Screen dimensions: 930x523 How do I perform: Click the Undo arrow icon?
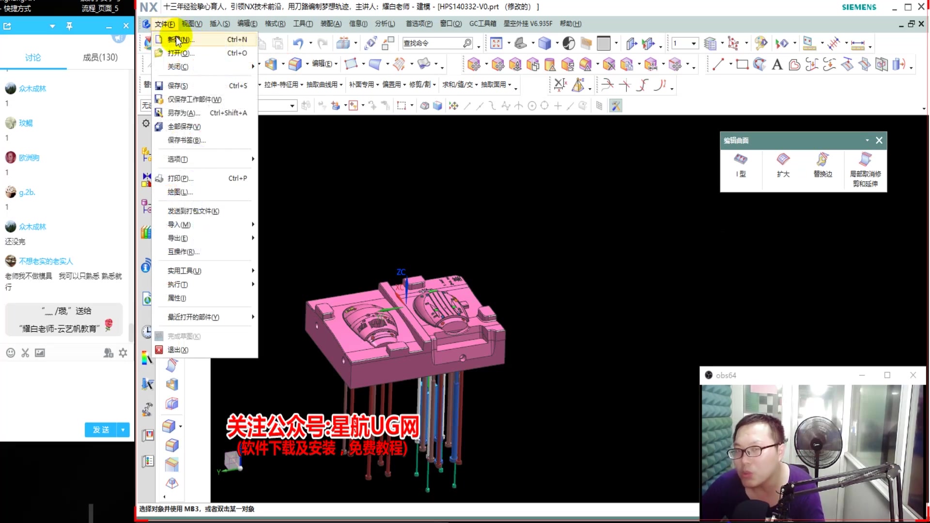click(x=298, y=44)
